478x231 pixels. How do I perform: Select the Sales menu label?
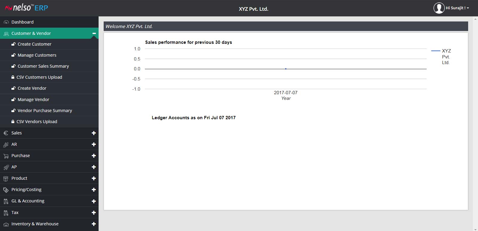point(16,133)
